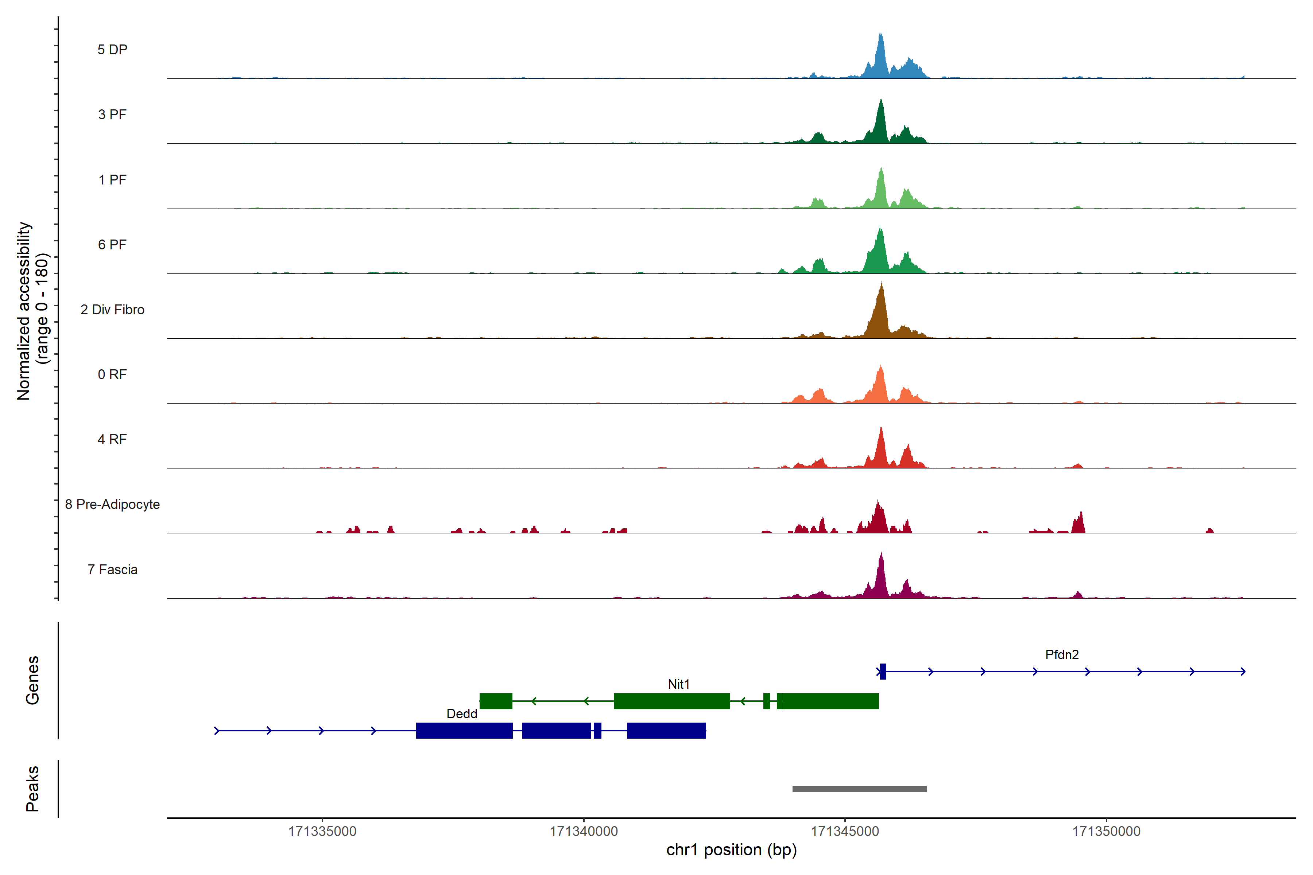The height and width of the screenshot is (875, 1313).
Task: Click the small Pfdn2 first exon box
Action: click(x=883, y=671)
